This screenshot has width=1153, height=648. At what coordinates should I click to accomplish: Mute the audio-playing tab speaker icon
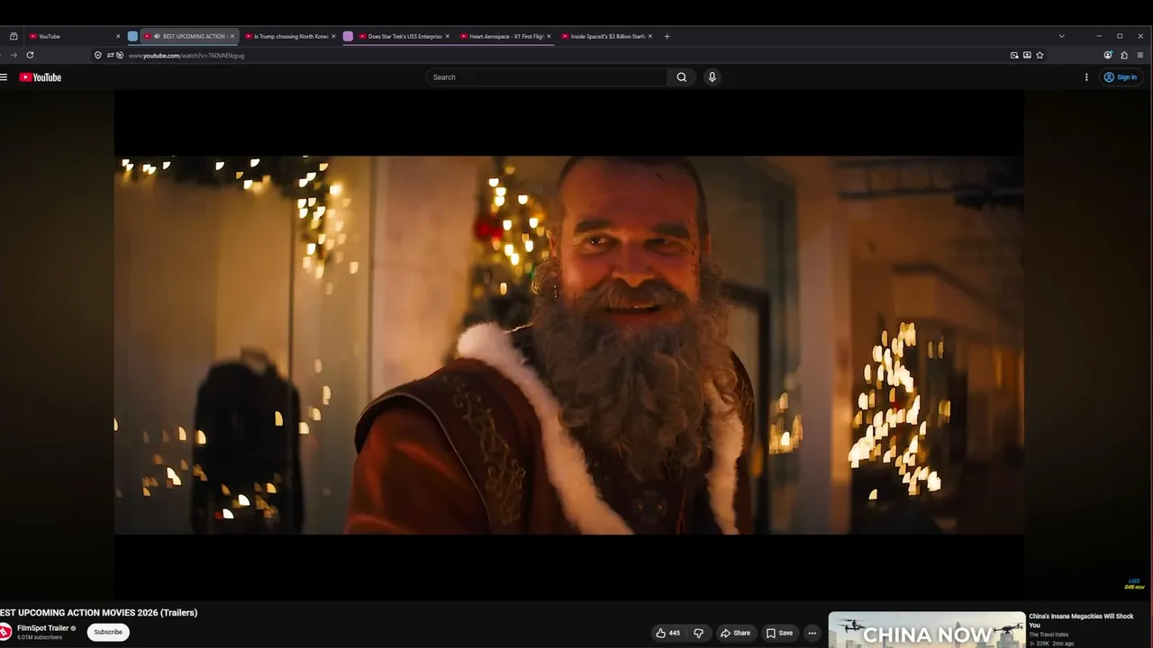[x=158, y=36]
